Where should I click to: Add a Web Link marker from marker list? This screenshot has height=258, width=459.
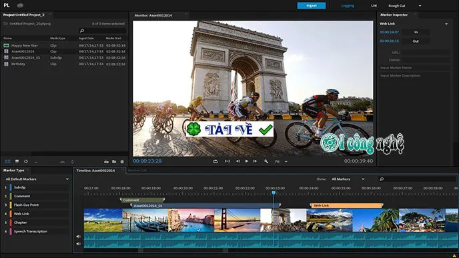coord(39,213)
